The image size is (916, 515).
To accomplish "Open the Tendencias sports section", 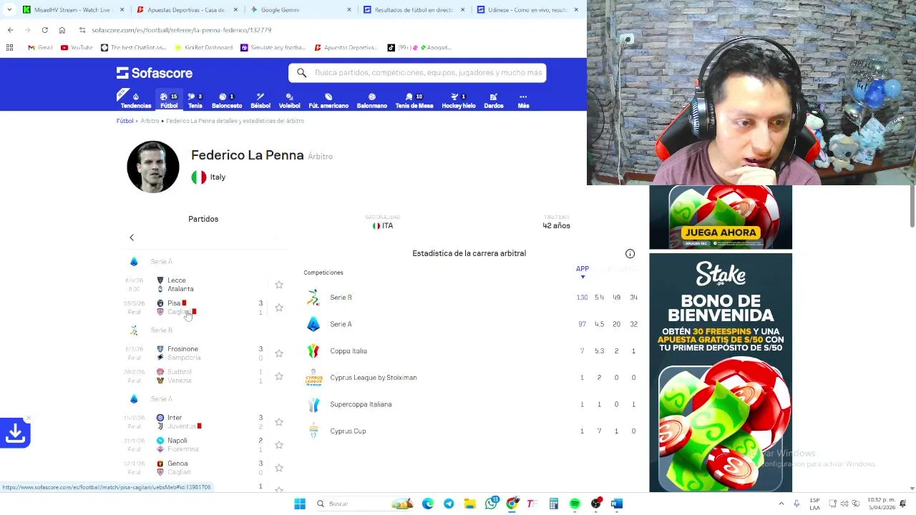I will (x=136, y=100).
